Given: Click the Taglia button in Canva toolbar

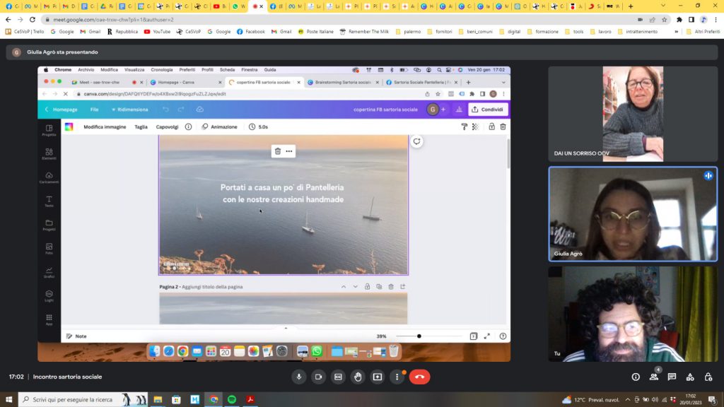Looking at the screenshot, I should [141, 127].
